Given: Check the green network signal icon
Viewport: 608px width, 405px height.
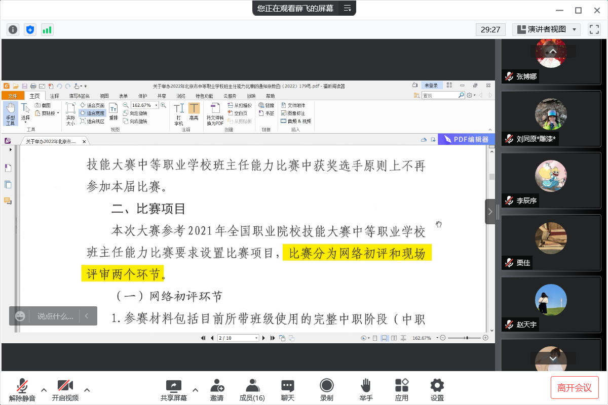Looking at the screenshot, I should 47,29.
